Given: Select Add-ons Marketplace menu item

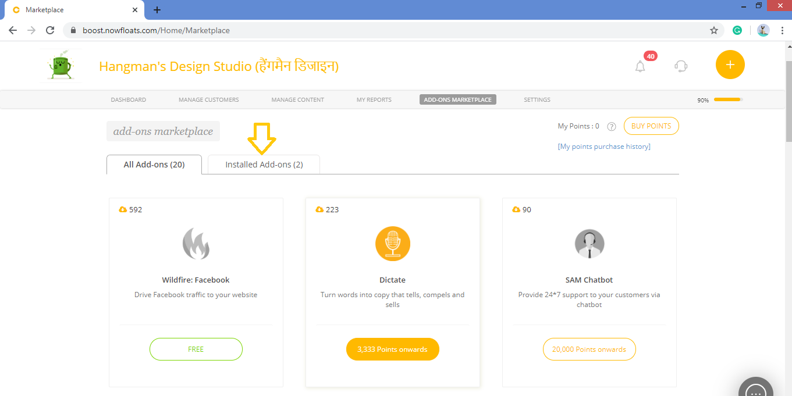Looking at the screenshot, I should 458,100.
